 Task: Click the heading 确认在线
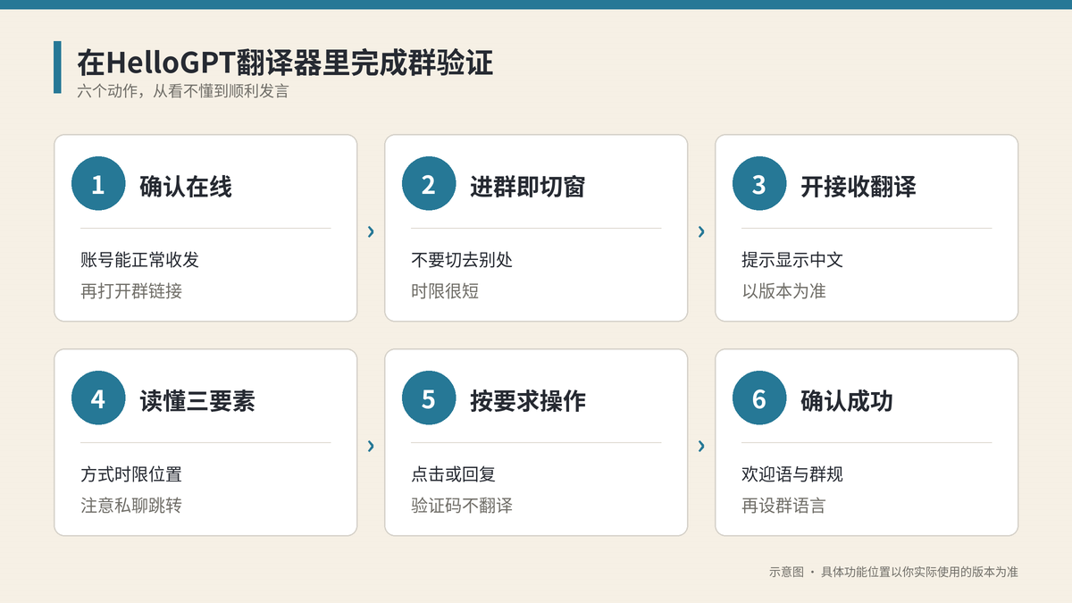tap(186, 187)
